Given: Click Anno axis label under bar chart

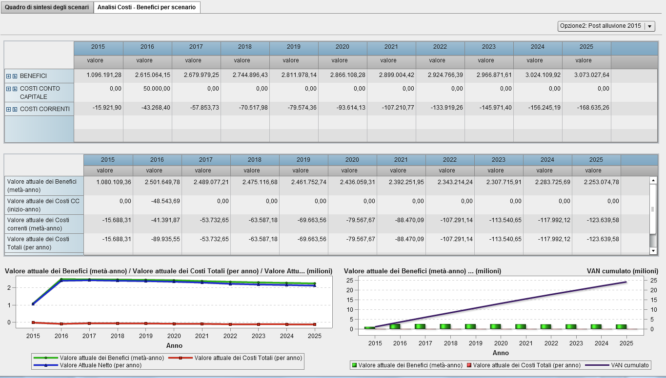Looking at the screenshot, I should point(501,353).
